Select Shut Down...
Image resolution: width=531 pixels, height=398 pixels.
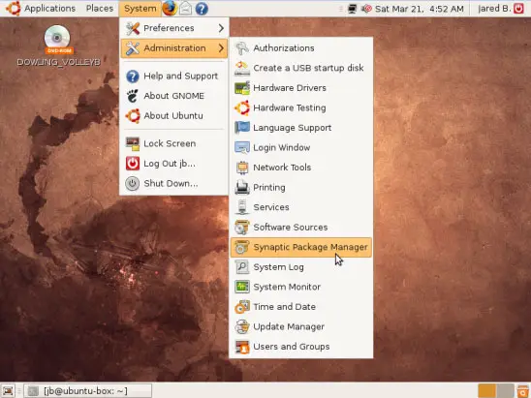174,183
